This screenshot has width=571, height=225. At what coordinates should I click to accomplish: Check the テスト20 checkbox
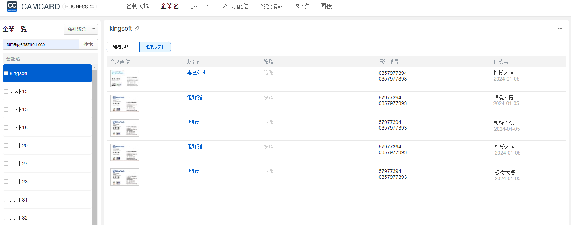pos(6,146)
